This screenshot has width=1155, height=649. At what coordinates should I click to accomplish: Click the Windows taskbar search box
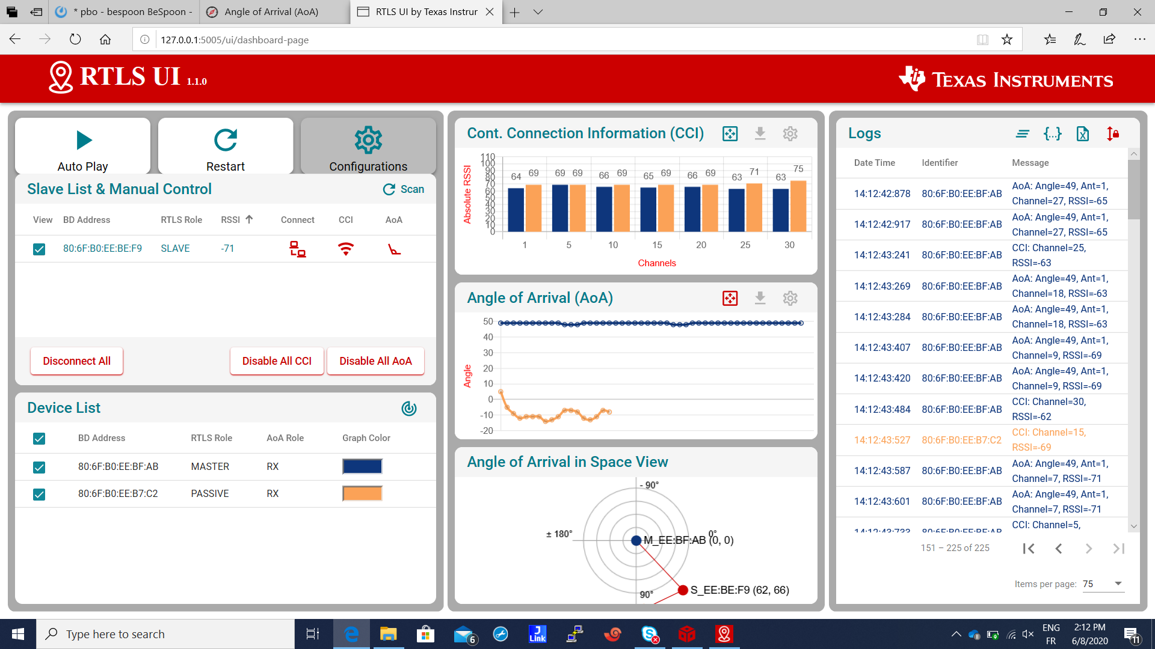pos(165,634)
